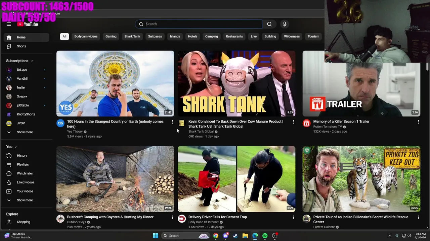Open Spotify from the taskbar
Image resolution: width=430 pixels, height=241 pixels.
pos(265,236)
